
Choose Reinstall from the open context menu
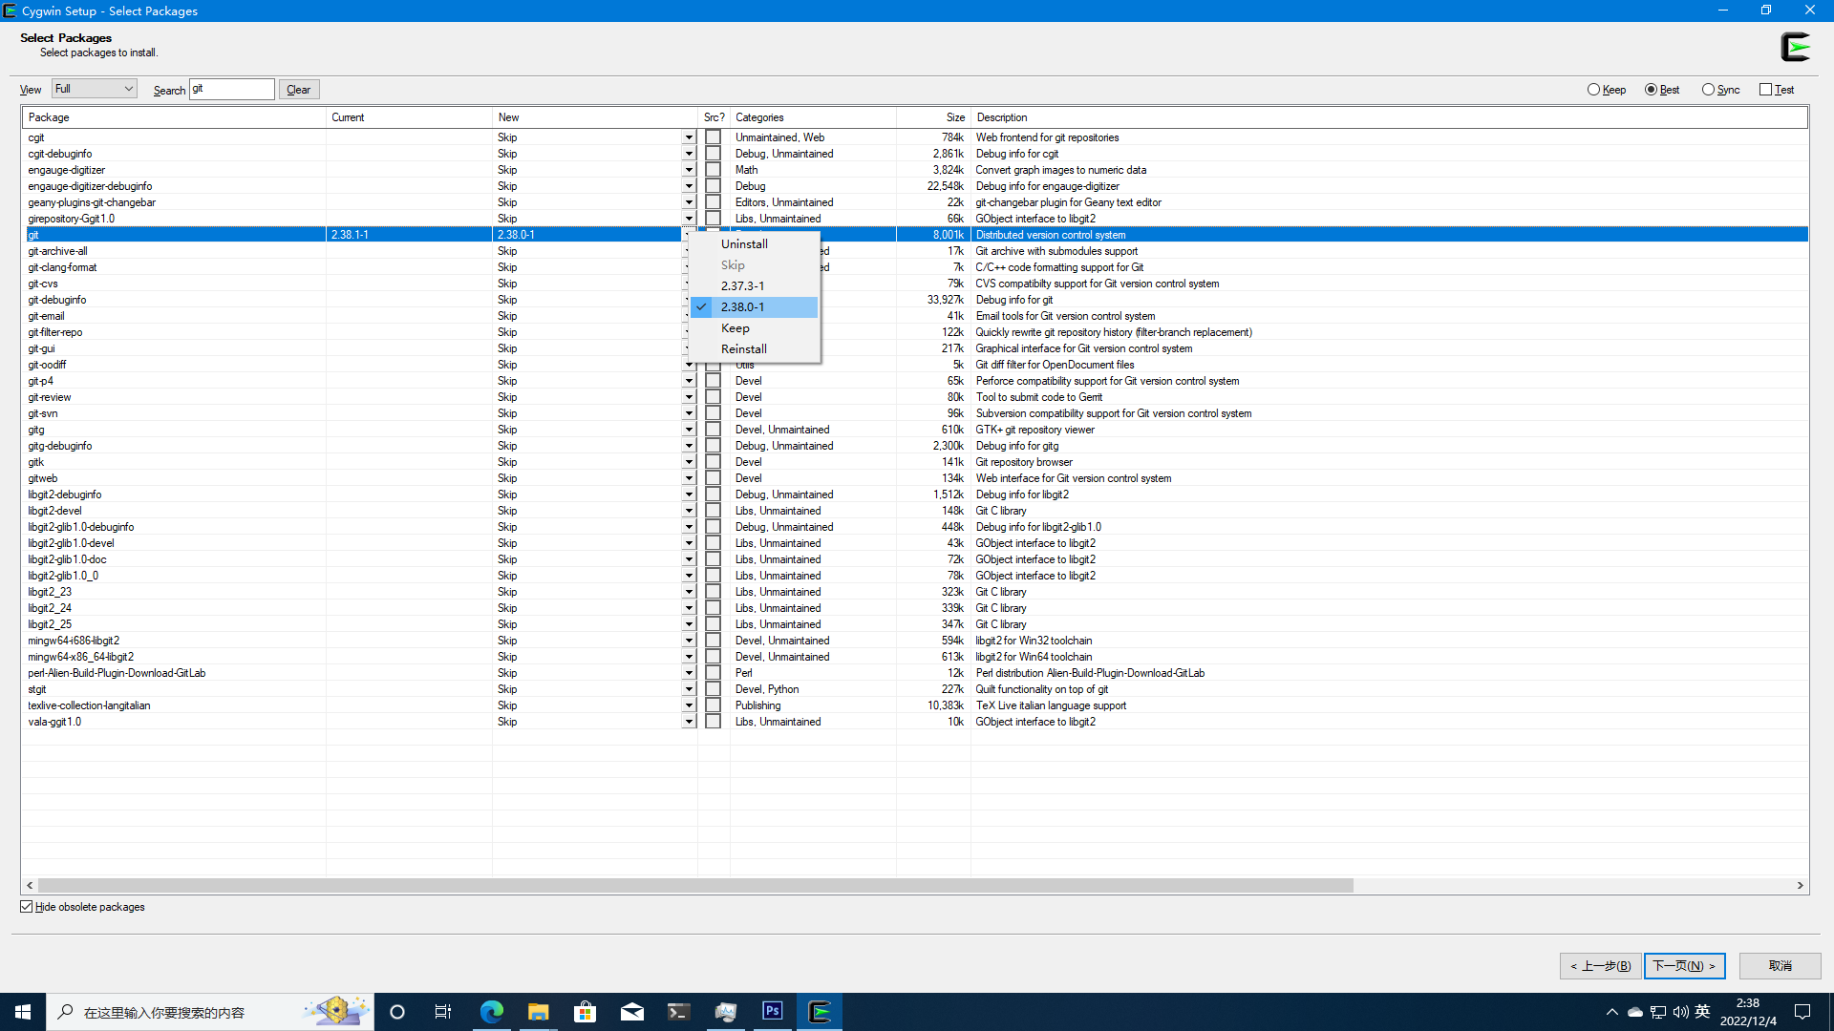click(744, 348)
